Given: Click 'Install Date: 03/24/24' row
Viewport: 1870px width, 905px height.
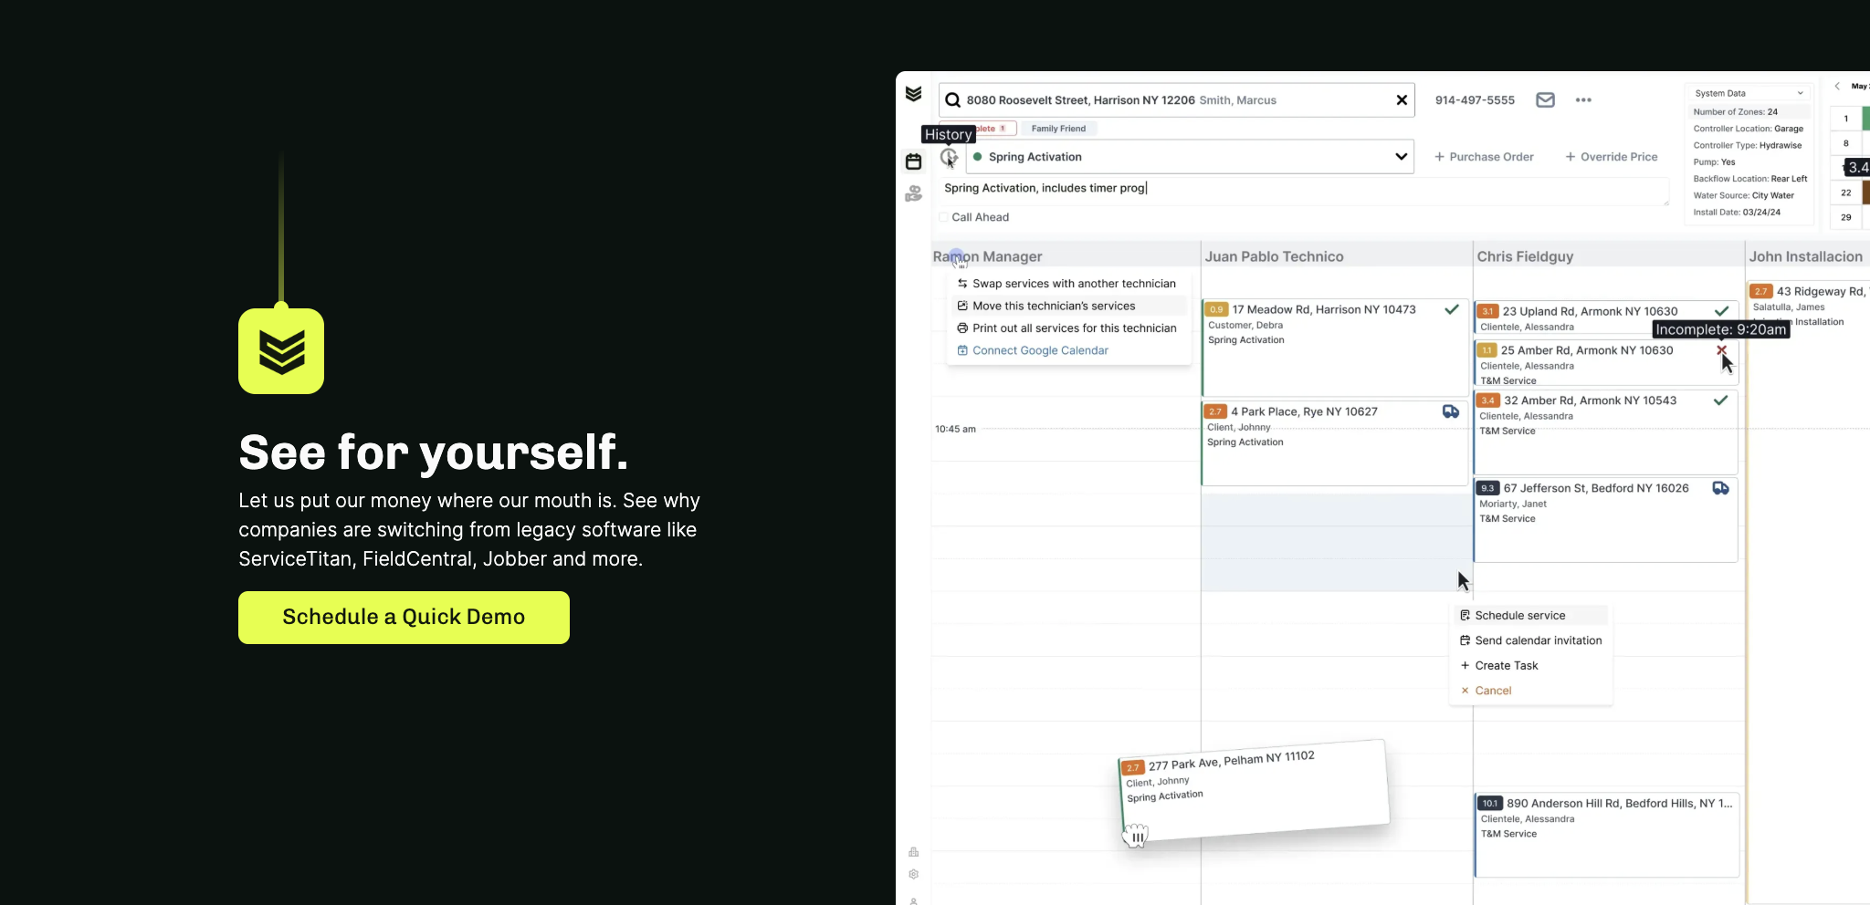Looking at the screenshot, I should tap(1736, 213).
